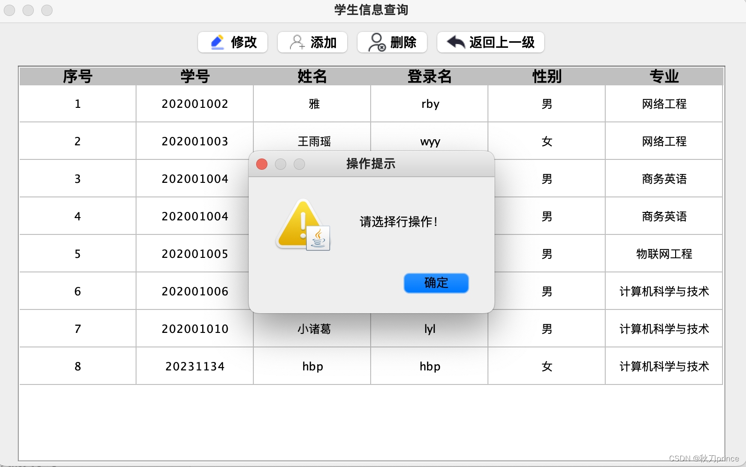Click serial number 3 cell
Screen dimensions: 746x467
click(x=78, y=179)
